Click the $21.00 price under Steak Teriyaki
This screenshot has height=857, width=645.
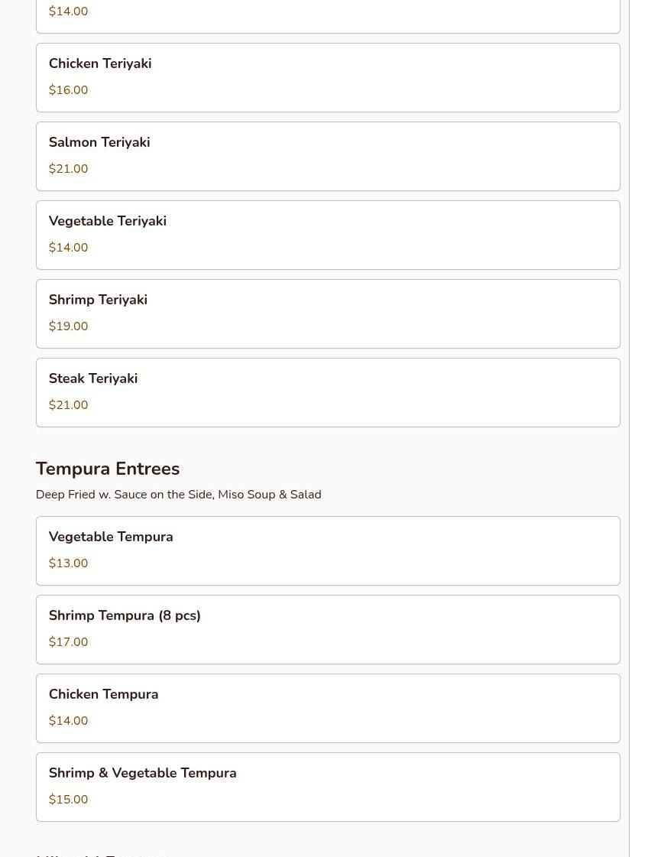pos(68,405)
